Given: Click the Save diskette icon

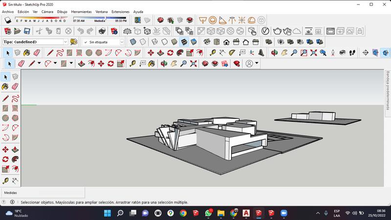Looking at the screenshot, I should tap(27, 31).
